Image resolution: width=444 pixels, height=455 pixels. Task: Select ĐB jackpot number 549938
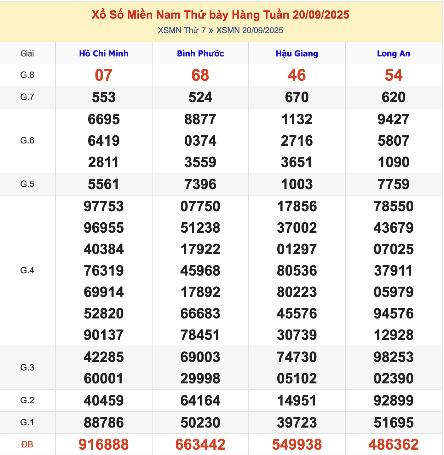point(297,445)
